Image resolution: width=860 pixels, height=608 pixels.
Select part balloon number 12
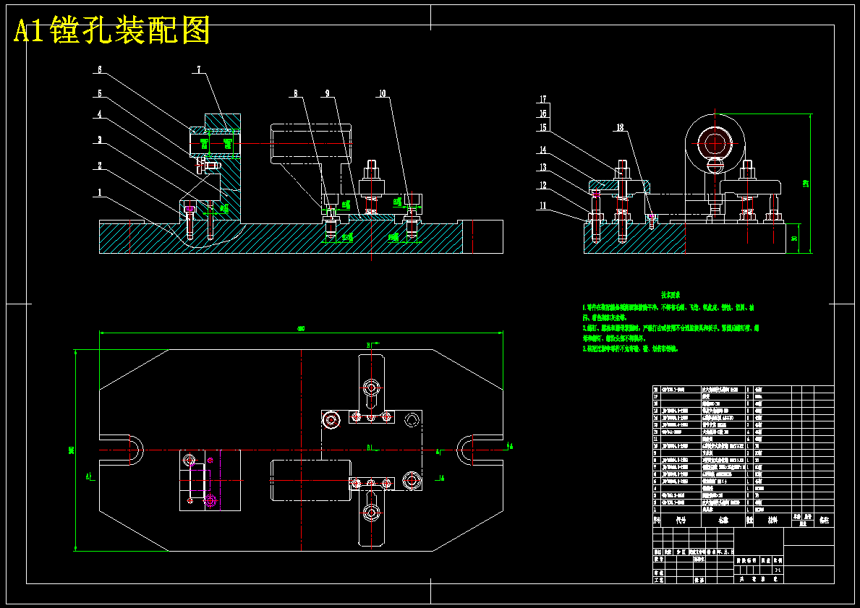tap(543, 185)
